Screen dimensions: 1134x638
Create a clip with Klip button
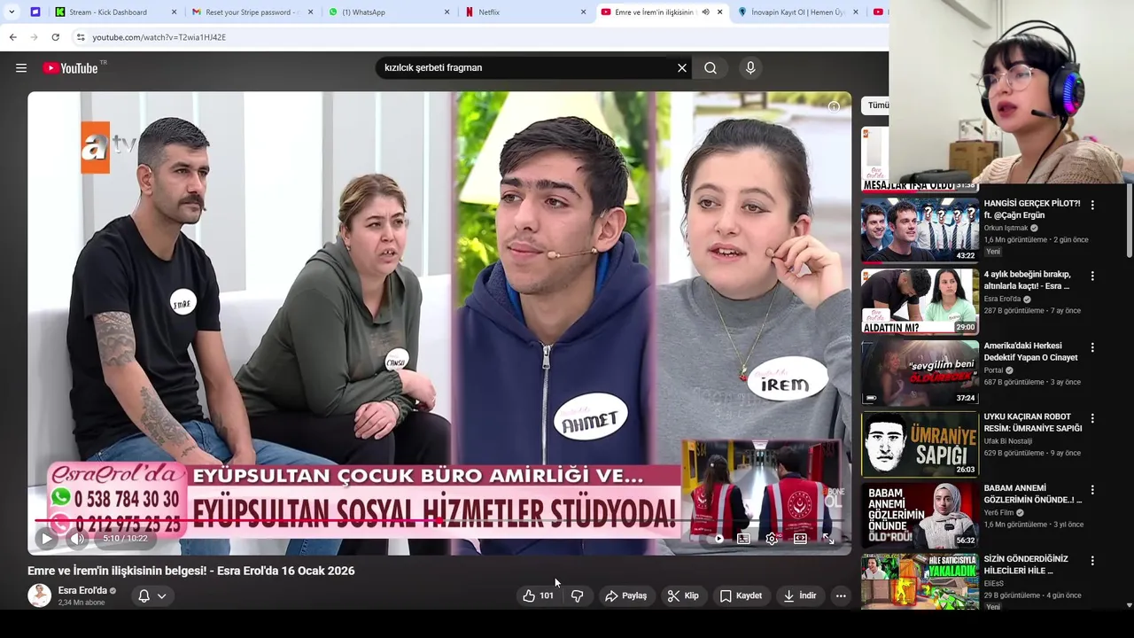683,595
